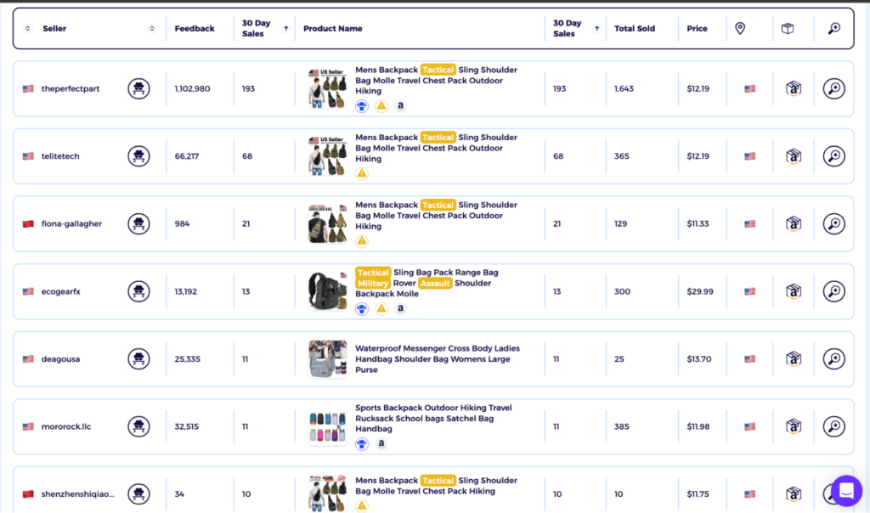
Task: Open seller mororock.llc
Action: click(66, 426)
